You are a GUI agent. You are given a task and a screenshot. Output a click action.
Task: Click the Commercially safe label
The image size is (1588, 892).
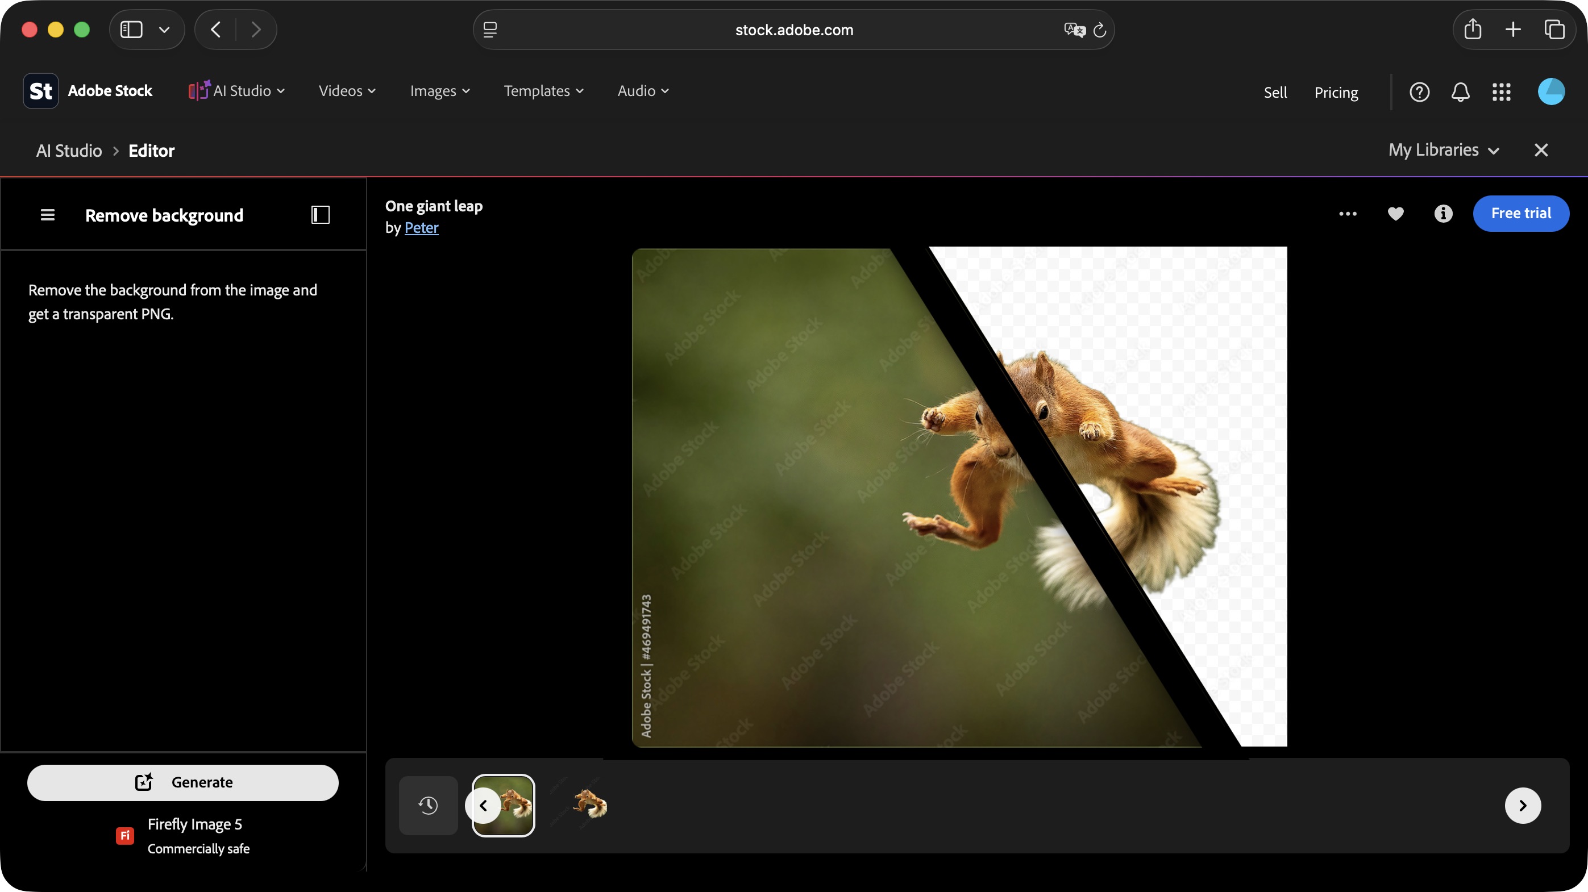pyautogui.click(x=198, y=849)
